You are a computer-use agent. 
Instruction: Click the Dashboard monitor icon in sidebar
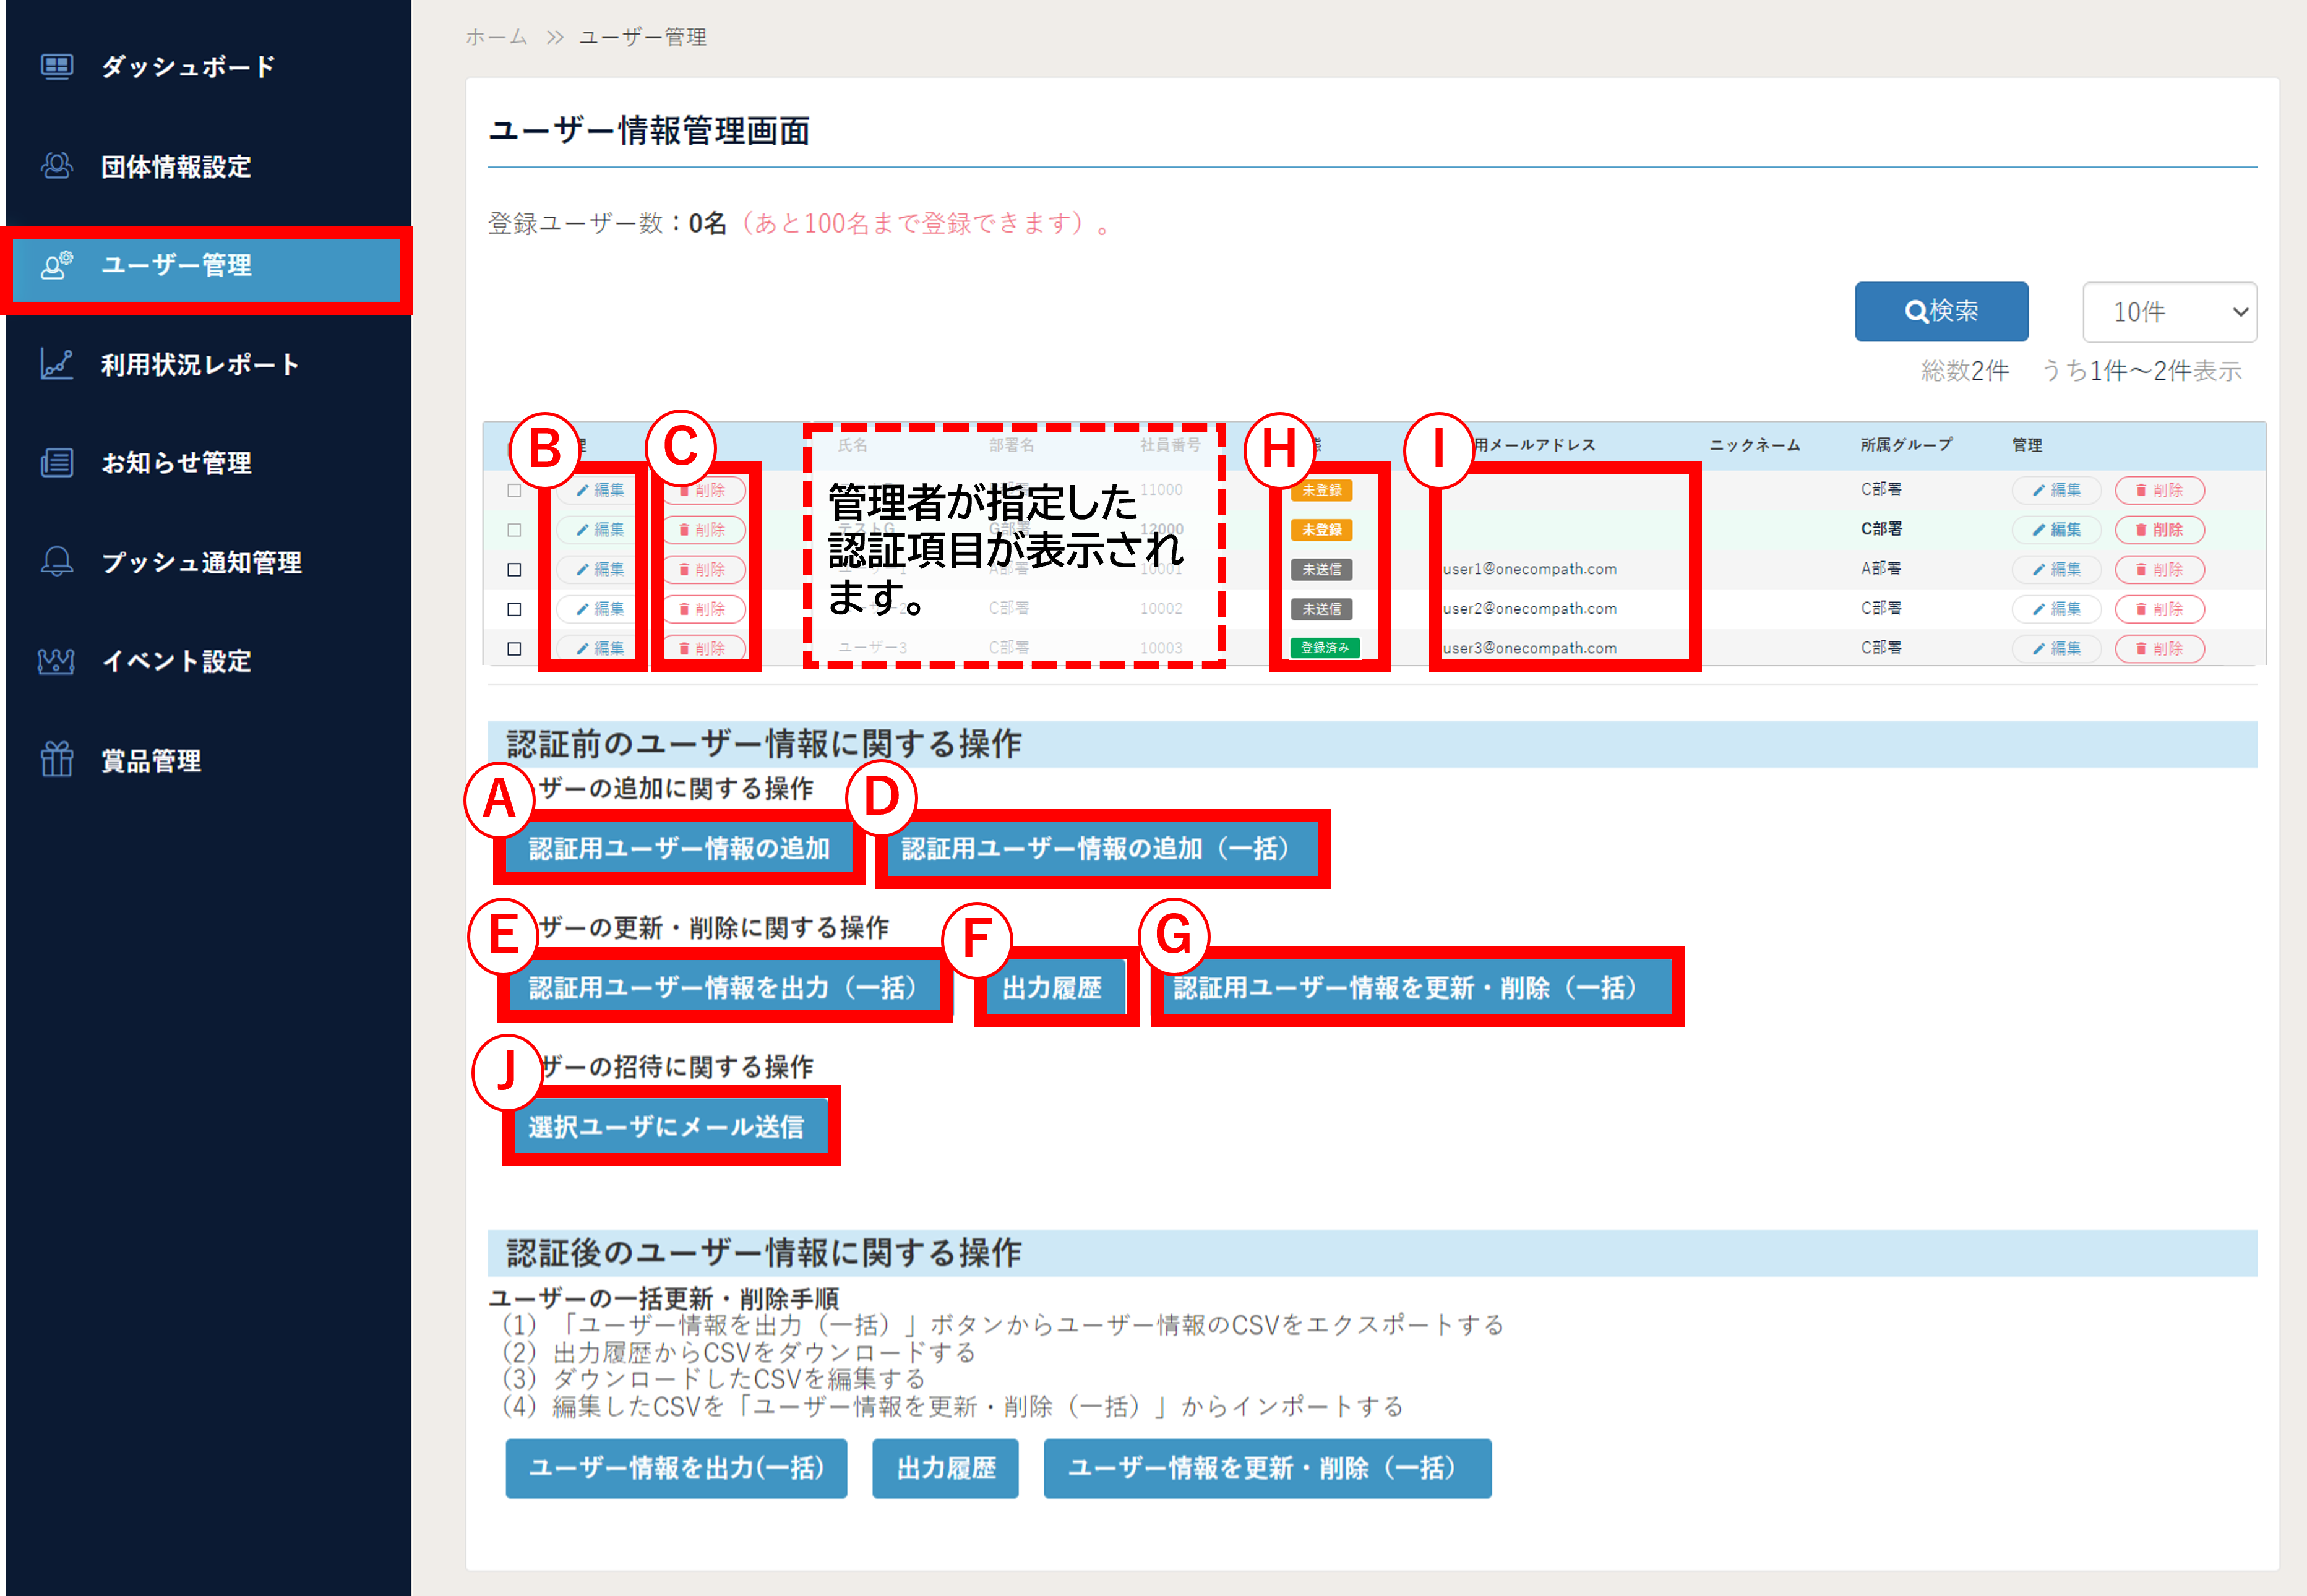(x=56, y=67)
